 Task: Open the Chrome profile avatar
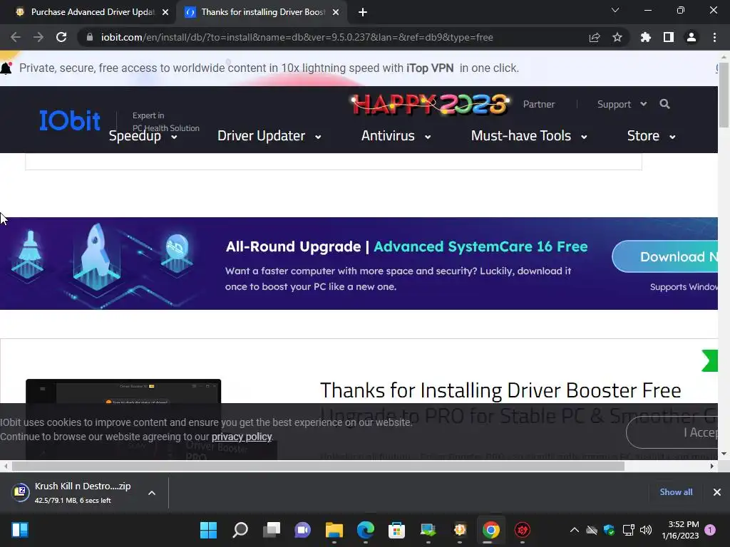coord(692,37)
